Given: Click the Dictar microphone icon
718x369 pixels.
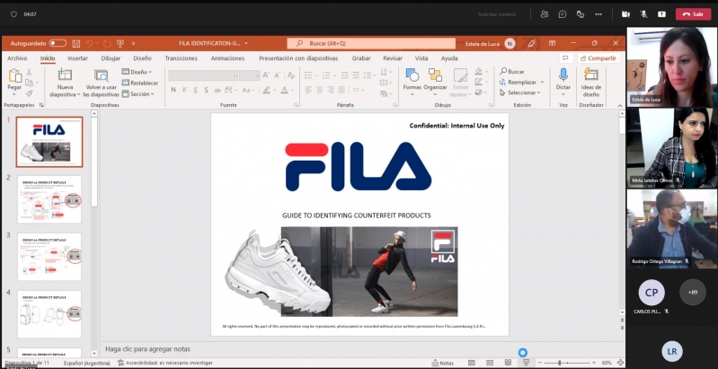Looking at the screenshot, I should point(563,75).
